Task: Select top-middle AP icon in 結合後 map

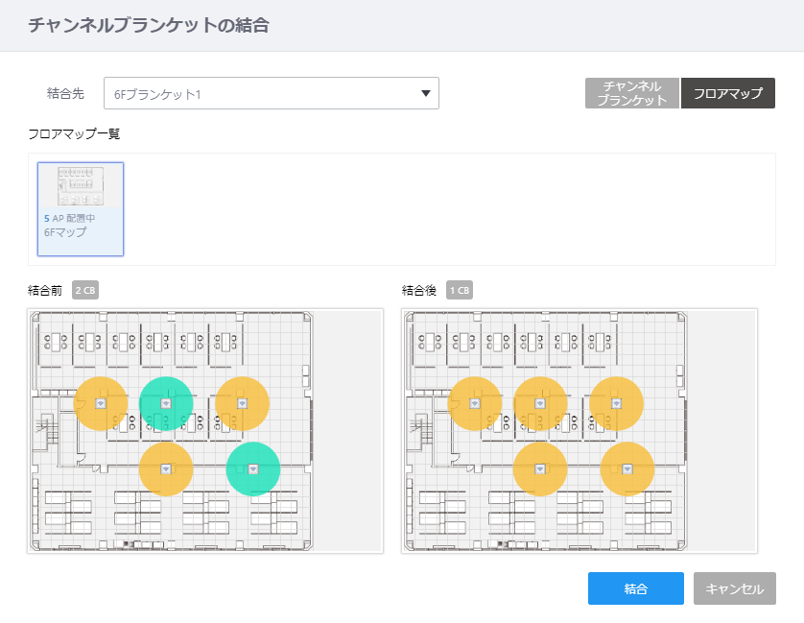Action: (x=539, y=403)
